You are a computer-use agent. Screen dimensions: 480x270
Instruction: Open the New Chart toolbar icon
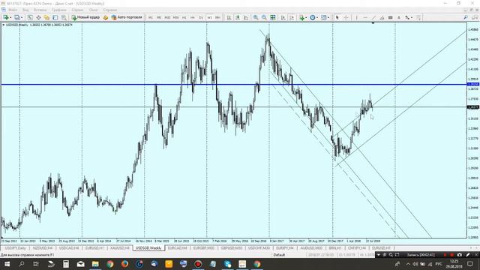pyautogui.click(x=6, y=17)
